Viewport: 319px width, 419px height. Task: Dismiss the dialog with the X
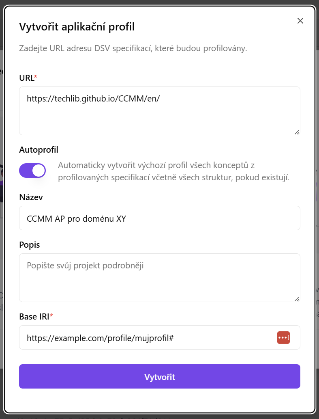tap(300, 21)
